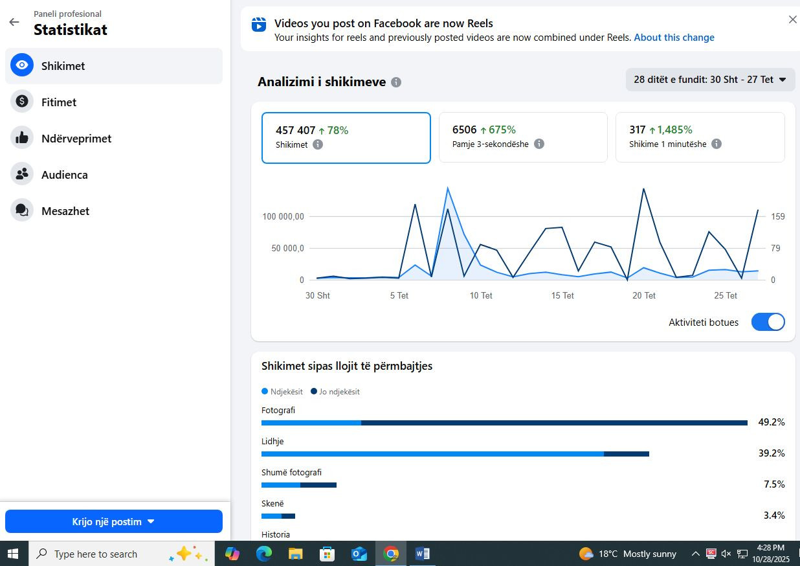
Task: Open the 28 ditët e fundit date dropdown
Action: 710,80
